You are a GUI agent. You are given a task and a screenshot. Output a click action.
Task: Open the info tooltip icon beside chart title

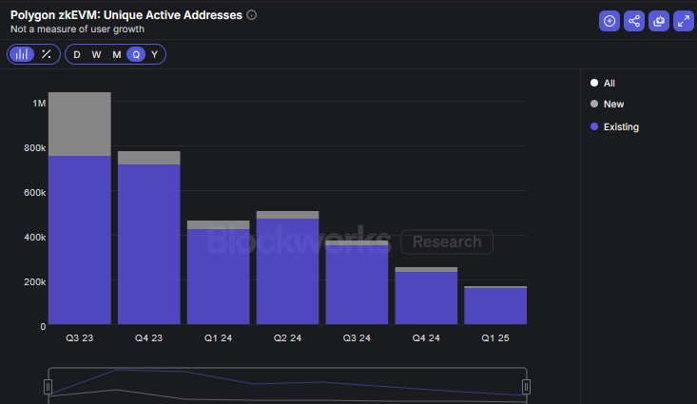coord(252,15)
